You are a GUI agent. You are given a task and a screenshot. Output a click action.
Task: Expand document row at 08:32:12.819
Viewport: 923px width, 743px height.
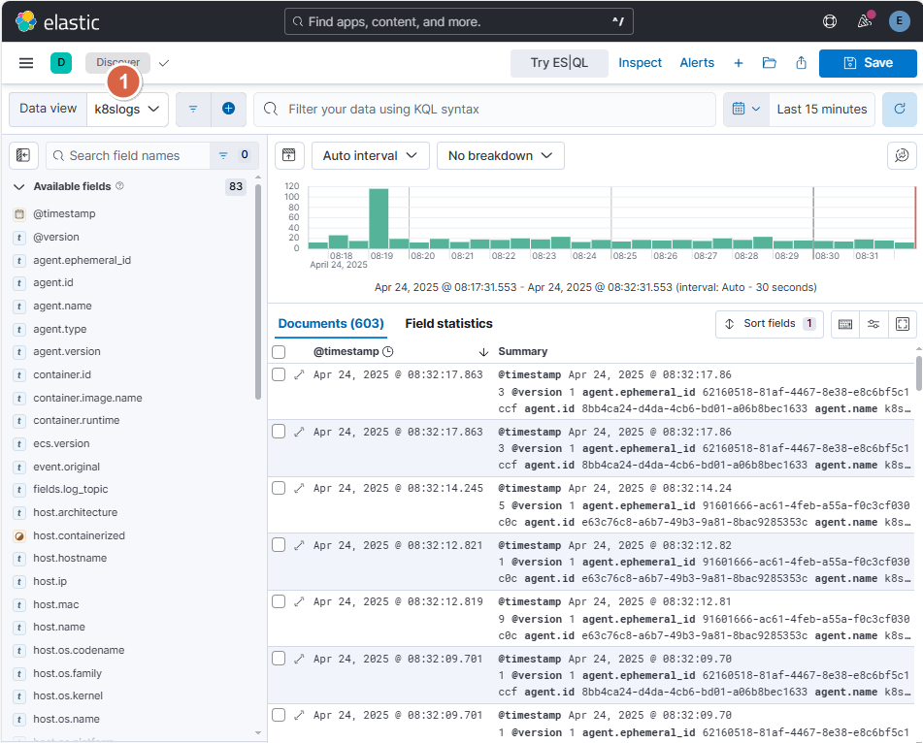click(299, 601)
